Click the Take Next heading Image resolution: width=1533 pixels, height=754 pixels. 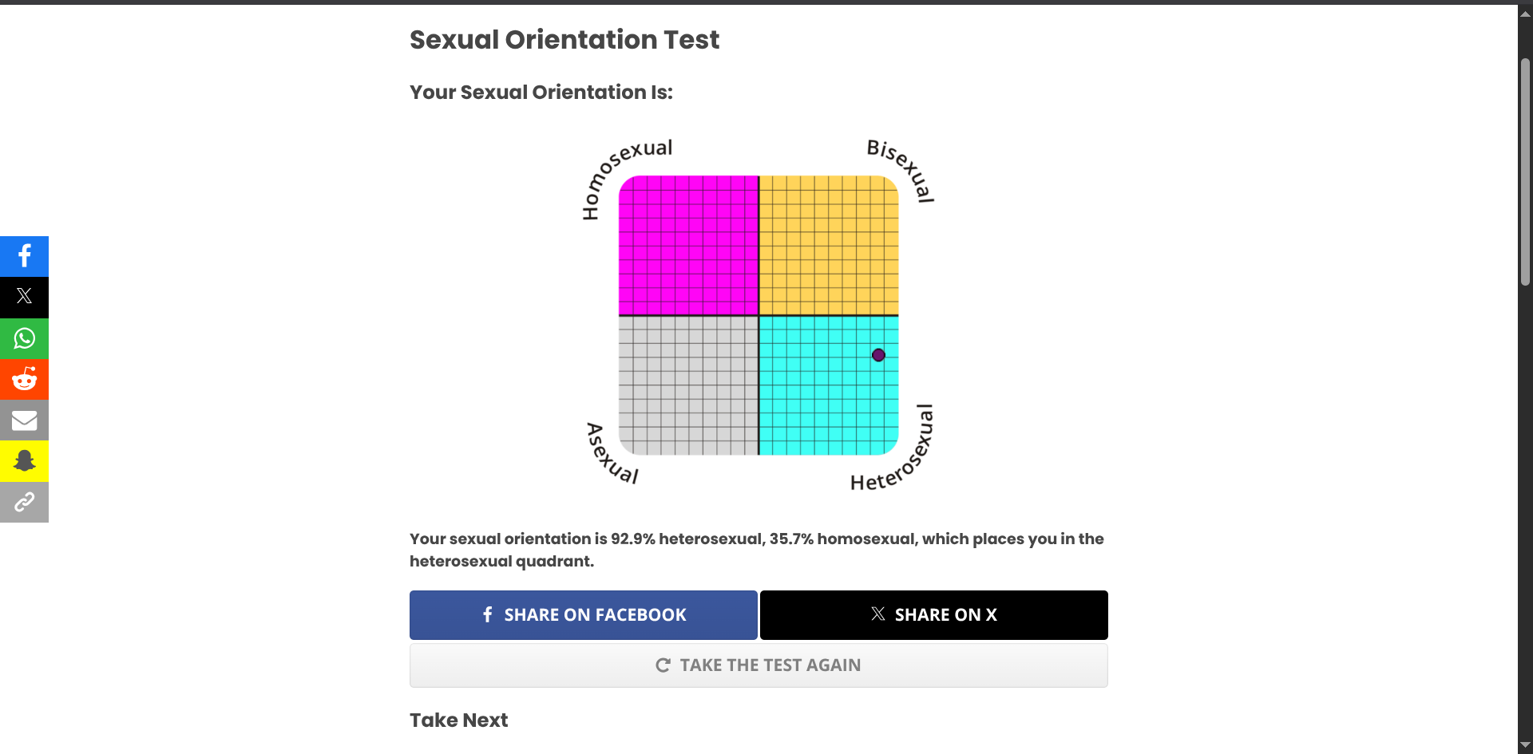pyautogui.click(x=459, y=720)
